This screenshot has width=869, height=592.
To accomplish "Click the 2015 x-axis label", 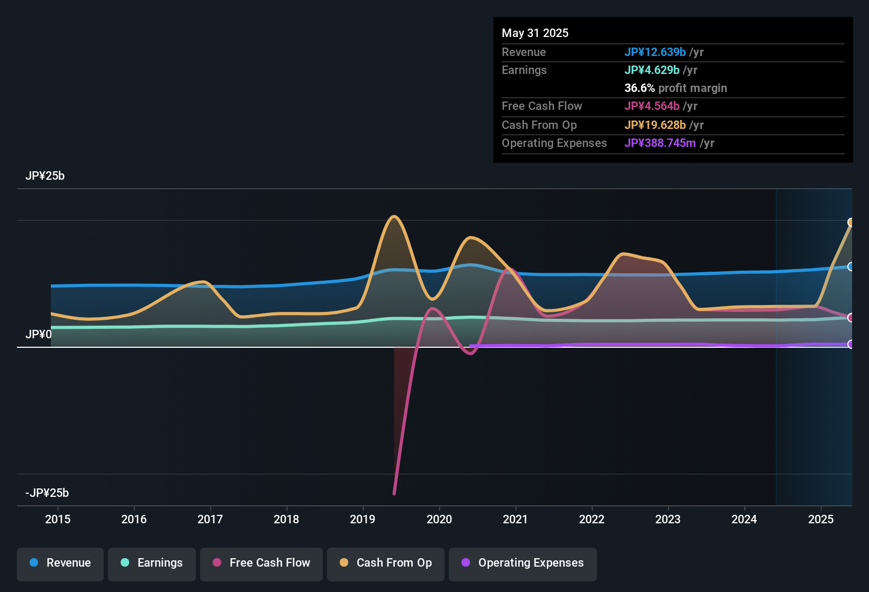I will coord(58,519).
